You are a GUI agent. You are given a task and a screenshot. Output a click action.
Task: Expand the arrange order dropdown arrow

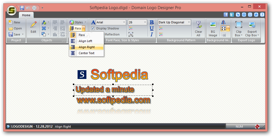[x=48, y=34]
